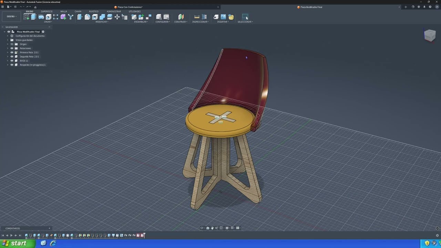
Task: Select the Extrude tool in the toolbar
Action: point(33,17)
